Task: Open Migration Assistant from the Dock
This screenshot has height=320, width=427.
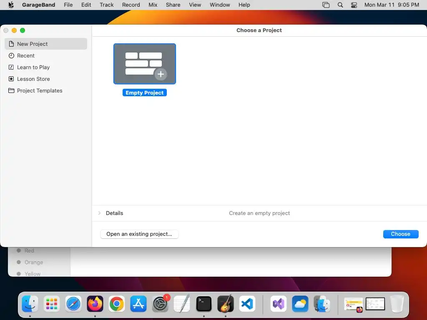Action: (x=322, y=304)
